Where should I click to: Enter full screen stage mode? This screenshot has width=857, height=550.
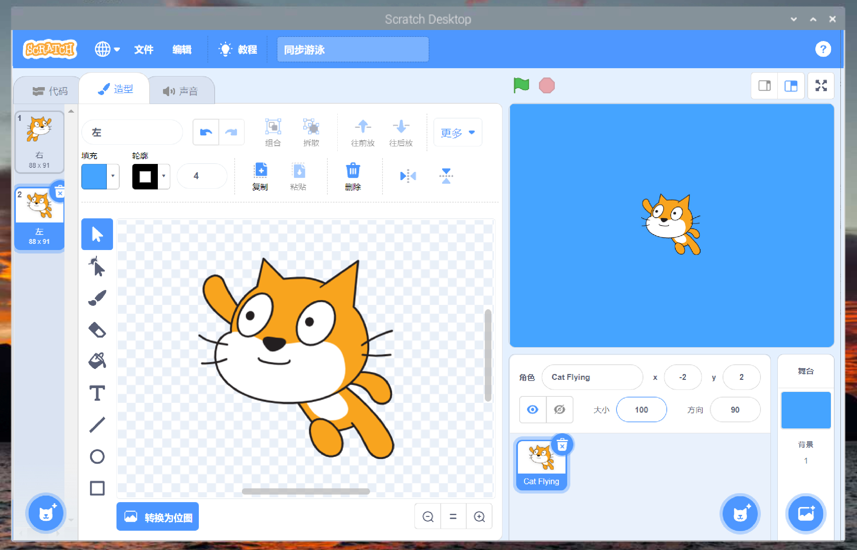click(x=821, y=86)
